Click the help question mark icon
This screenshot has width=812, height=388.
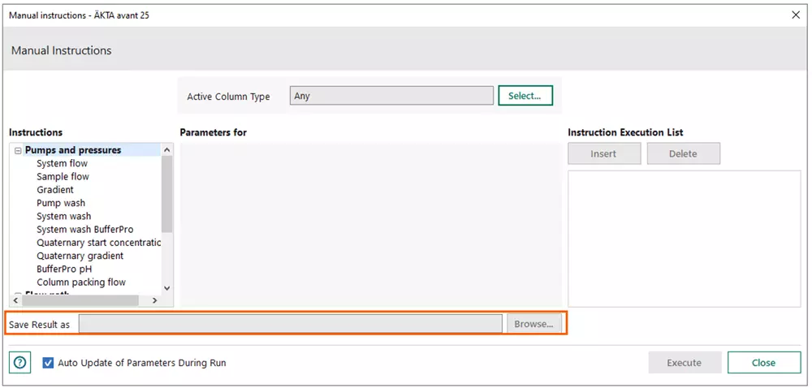tap(21, 363)
